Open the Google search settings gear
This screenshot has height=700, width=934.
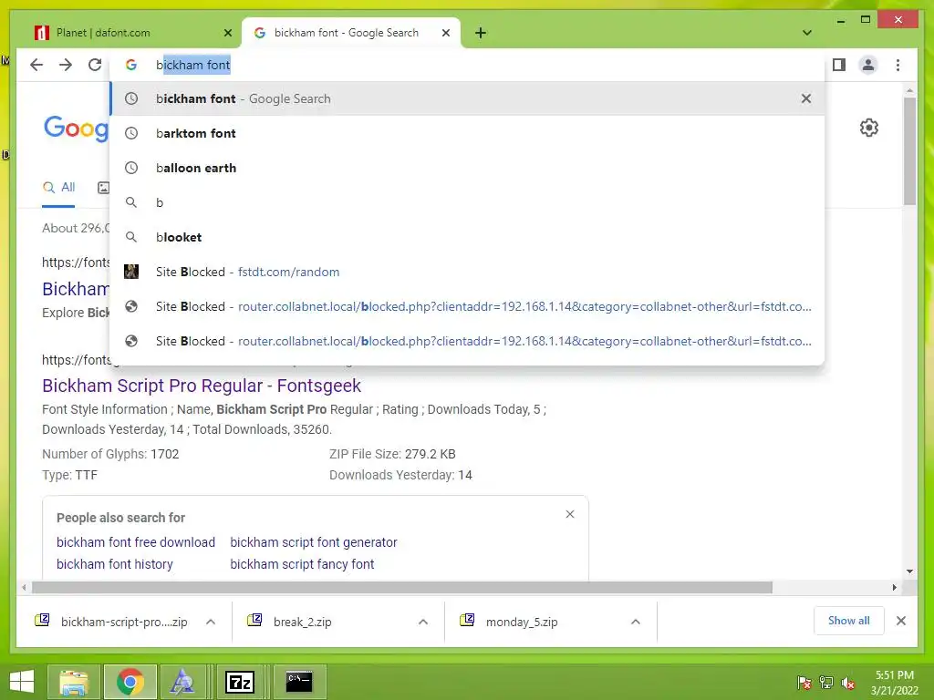[x=869, y=128]
